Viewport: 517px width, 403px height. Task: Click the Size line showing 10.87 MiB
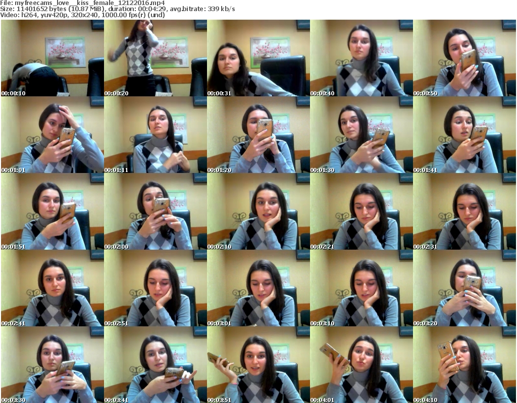point(117,9)
